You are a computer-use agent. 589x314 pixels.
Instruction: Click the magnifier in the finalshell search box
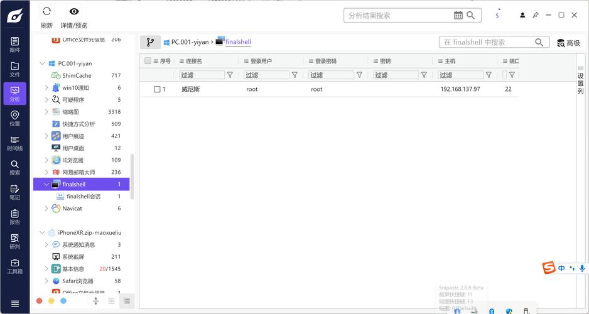point(539,43)
